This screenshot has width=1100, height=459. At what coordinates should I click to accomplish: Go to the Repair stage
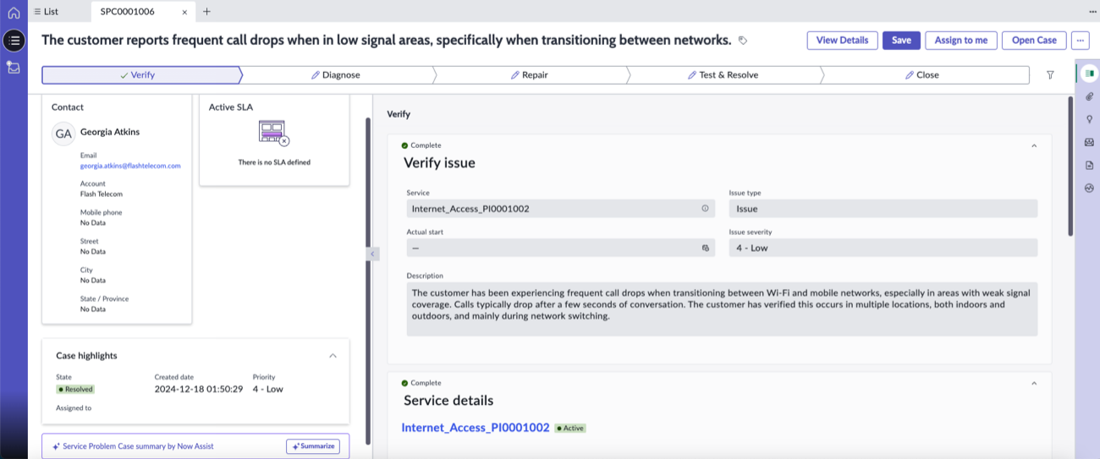coord(530,74)
